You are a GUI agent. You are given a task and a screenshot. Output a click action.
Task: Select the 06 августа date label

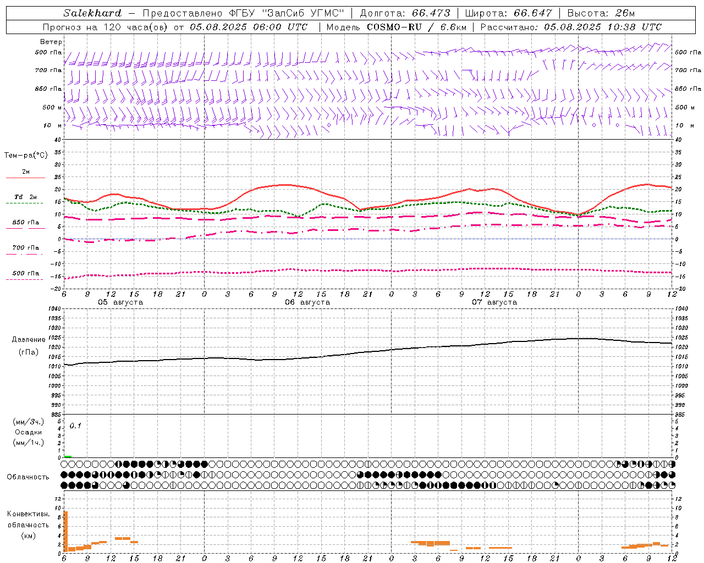coord(307,302)
